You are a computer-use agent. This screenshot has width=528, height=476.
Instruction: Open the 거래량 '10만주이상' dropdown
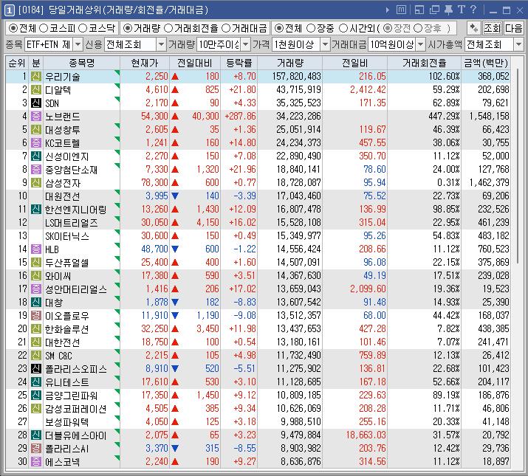pyautogui.click(x=246, y=44)
